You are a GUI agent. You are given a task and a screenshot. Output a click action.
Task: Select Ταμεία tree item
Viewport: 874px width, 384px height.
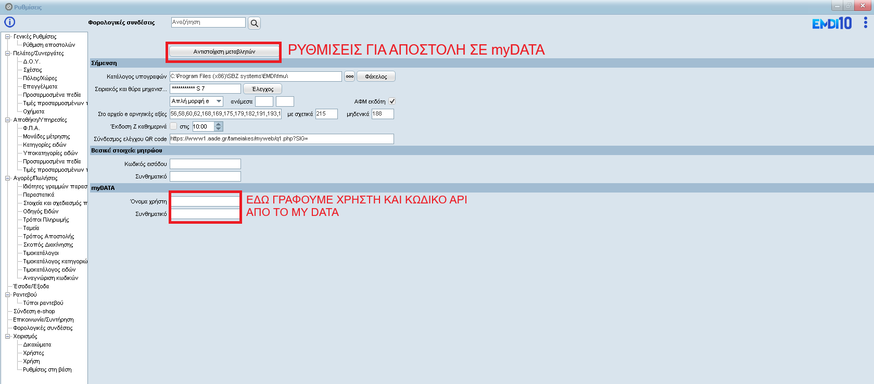[31, 228]
